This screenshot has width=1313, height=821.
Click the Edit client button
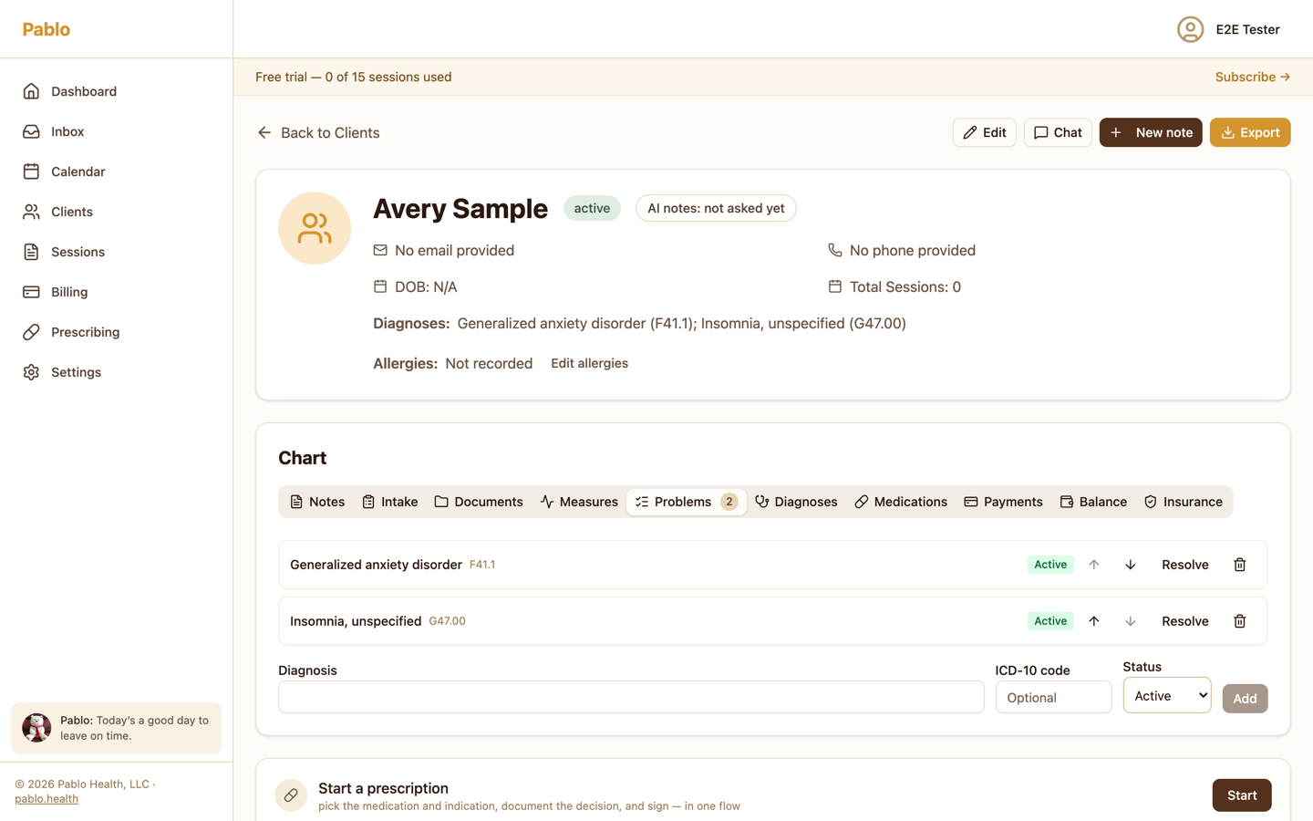tap(985, 132)
